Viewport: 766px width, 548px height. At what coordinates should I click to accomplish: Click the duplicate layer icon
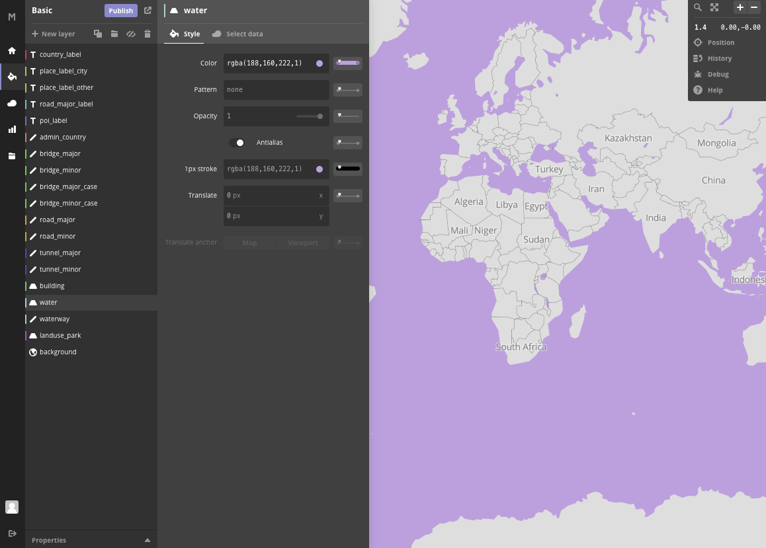coord(98,34)
